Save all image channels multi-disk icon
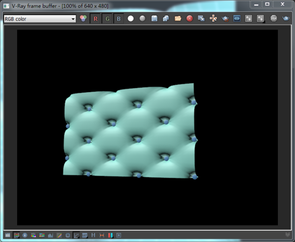 pyautogui.click(x=166, y=18)
